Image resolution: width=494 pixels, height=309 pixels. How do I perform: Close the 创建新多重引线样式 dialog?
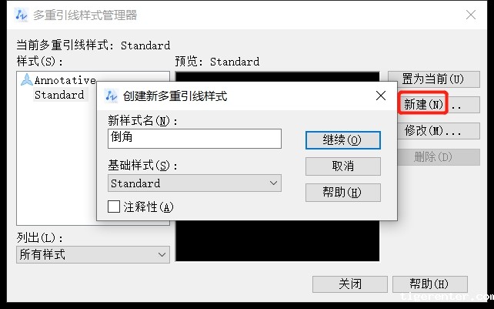point(381,96)
